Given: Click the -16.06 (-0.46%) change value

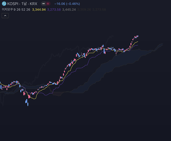Looking at the screenshot, I should pyautogui.click(x=67, y=4).
